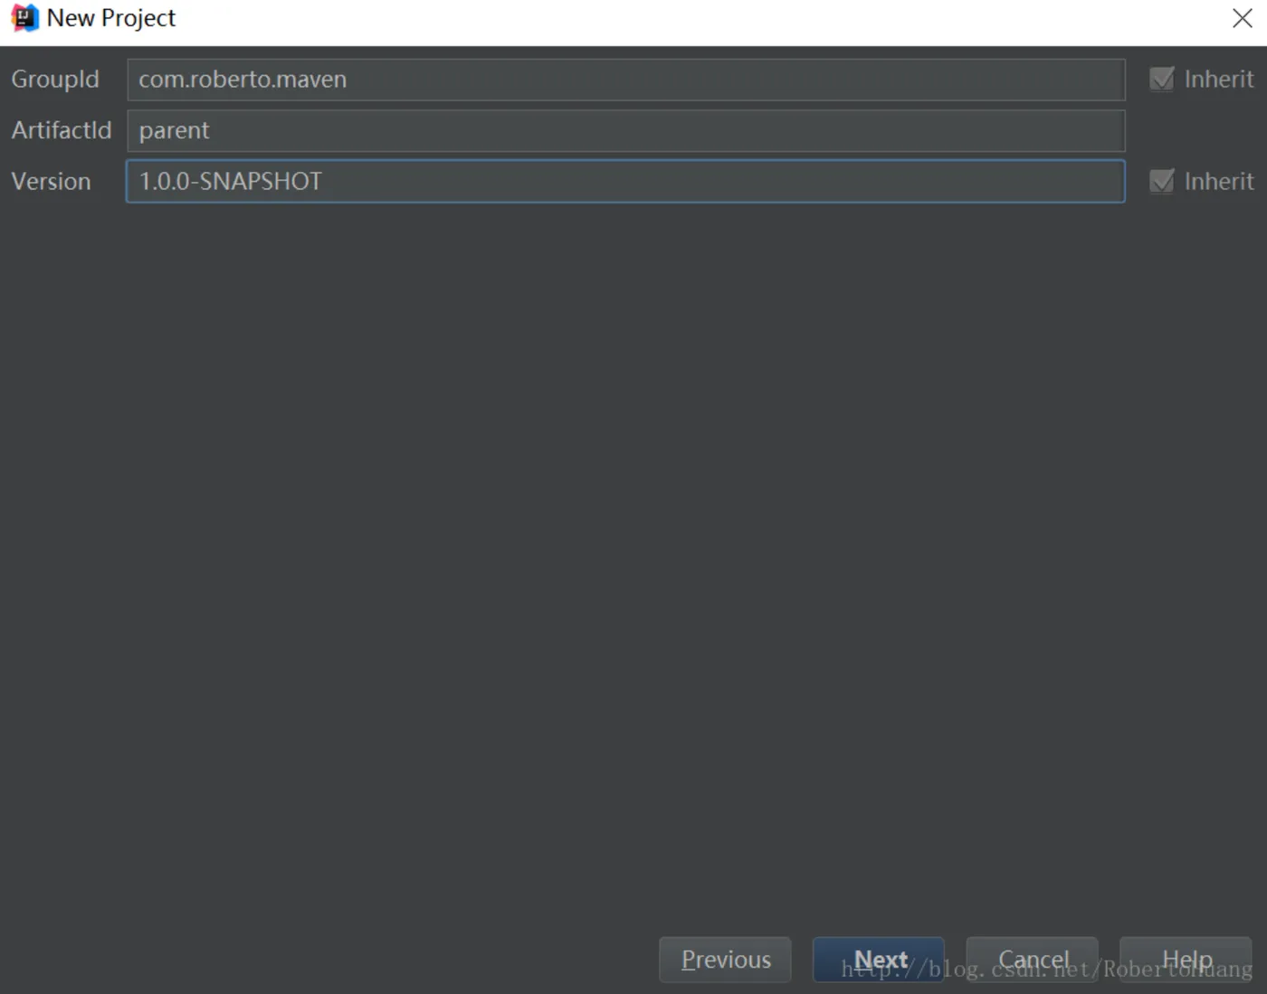This screenshot has height=994, width=1267.
Task: Click the Version label text
Action: click(x=51, y=181)
